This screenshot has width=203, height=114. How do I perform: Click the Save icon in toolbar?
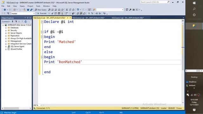coord(28,10)
